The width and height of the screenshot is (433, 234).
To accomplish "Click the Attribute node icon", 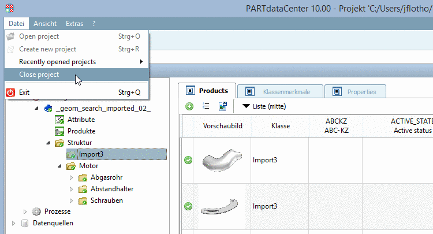I will click(x=59, y=120).
